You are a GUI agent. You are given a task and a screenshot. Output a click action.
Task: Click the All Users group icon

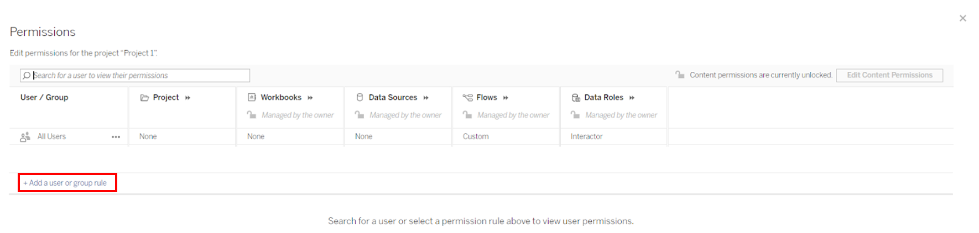[25, 137]
